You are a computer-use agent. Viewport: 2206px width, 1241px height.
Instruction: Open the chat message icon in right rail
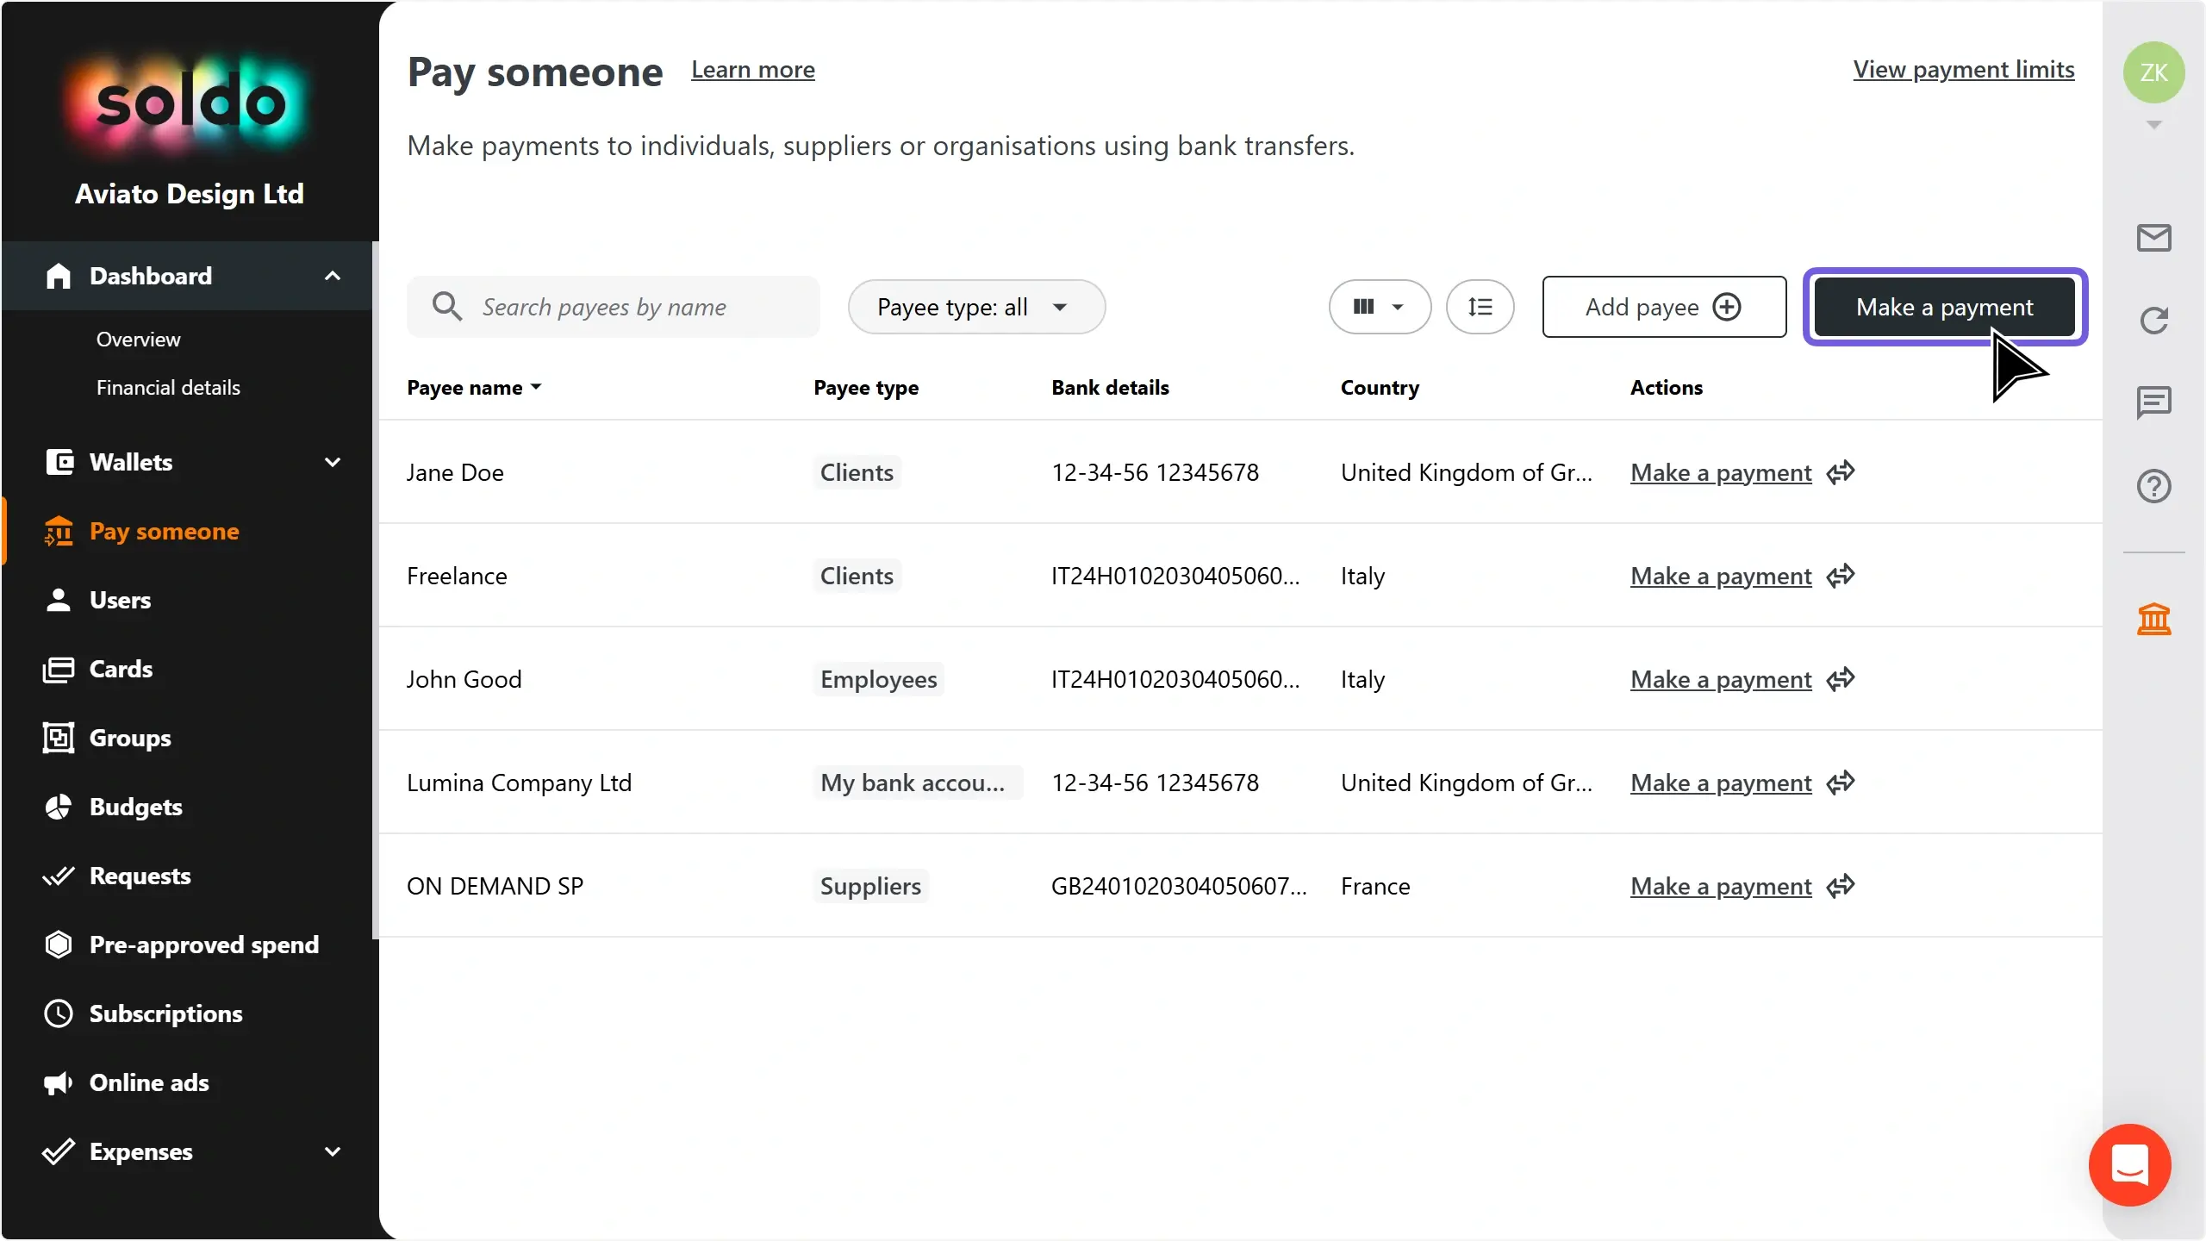2153,402
